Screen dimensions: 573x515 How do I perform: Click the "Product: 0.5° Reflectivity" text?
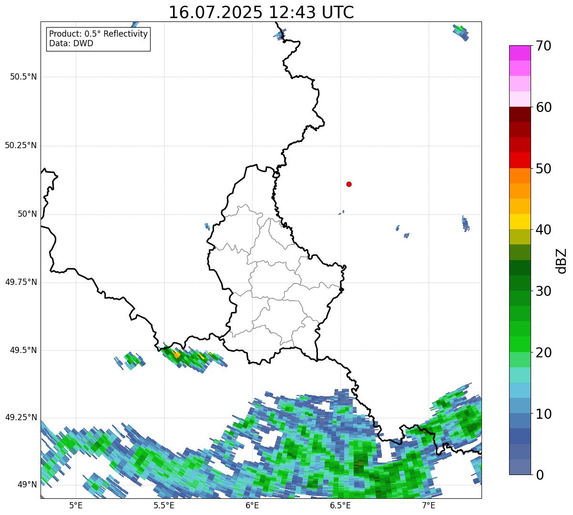[x=98, y=34]
